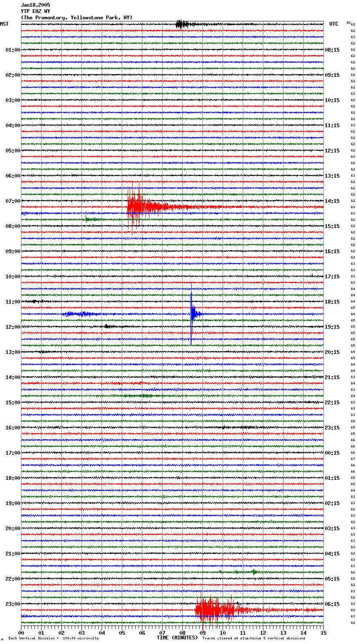This screenshot has width=357, height=644.
Task: Click the 00:15 UTC time label
Action: 332,453
